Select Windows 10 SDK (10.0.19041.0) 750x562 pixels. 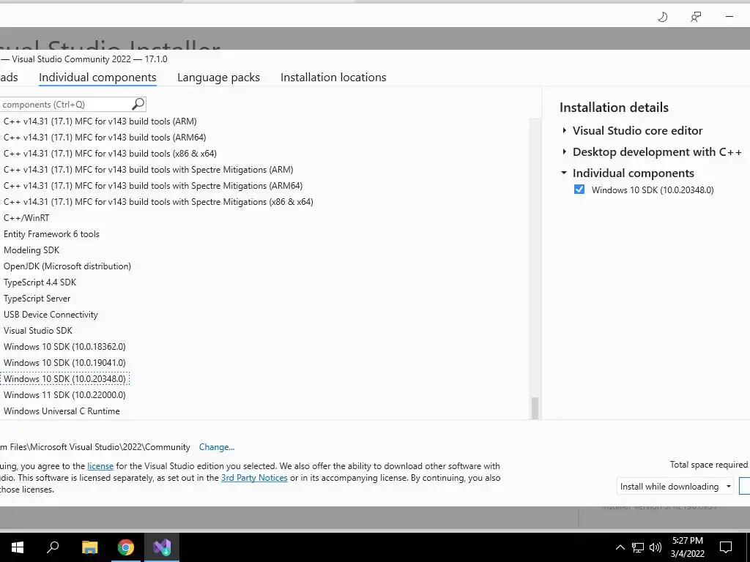(64, 363)
